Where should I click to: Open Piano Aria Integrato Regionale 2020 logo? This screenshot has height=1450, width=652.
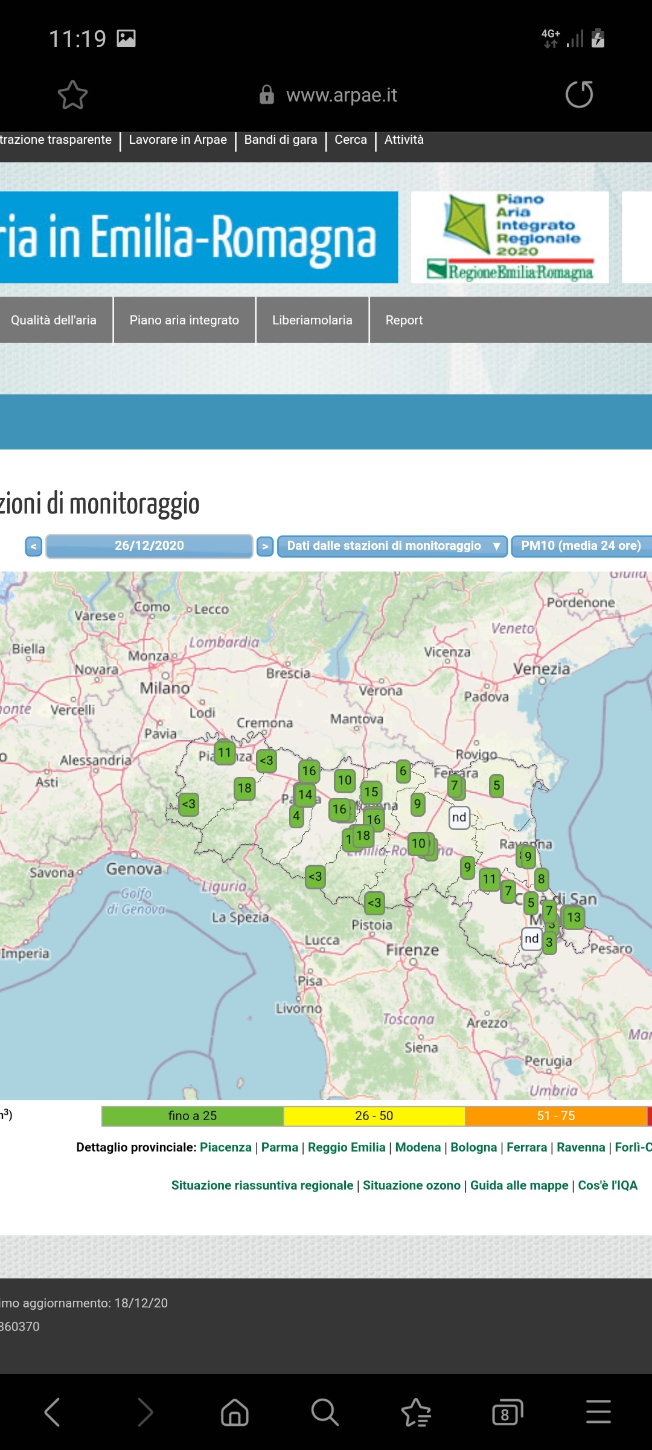(510, 237)
